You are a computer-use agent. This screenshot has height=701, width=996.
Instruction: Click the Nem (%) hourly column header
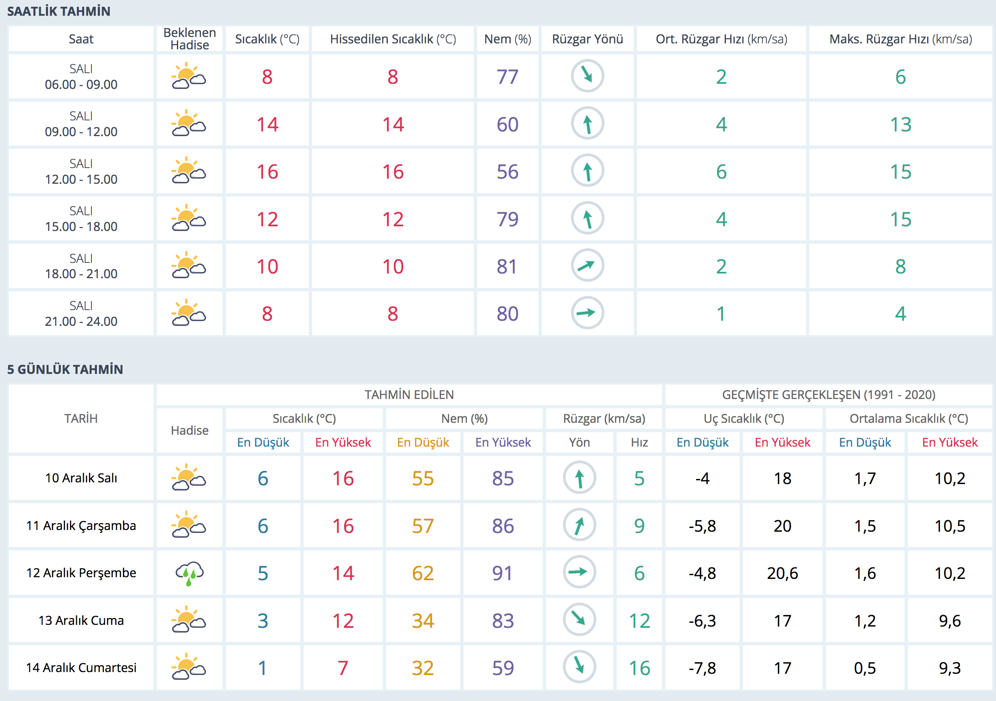point(507,39)
